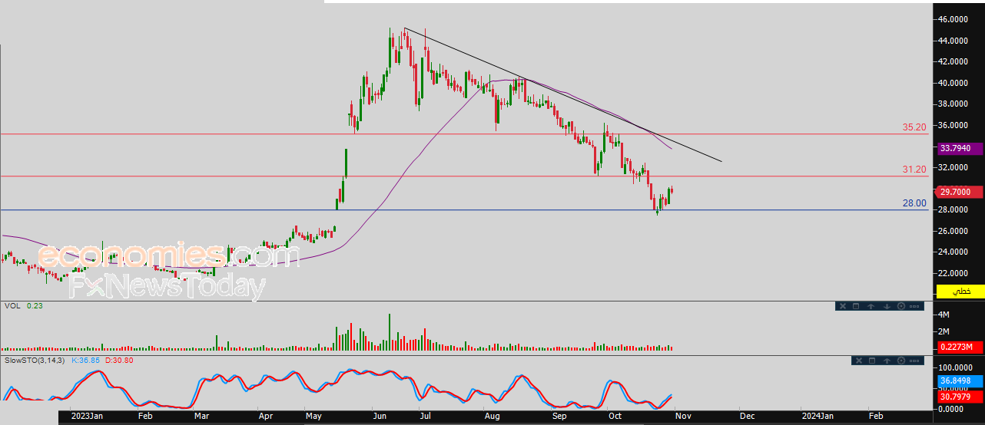Maximize the SlowSTO indicator panel
985x425 pixels.
(x=872, y=361)
